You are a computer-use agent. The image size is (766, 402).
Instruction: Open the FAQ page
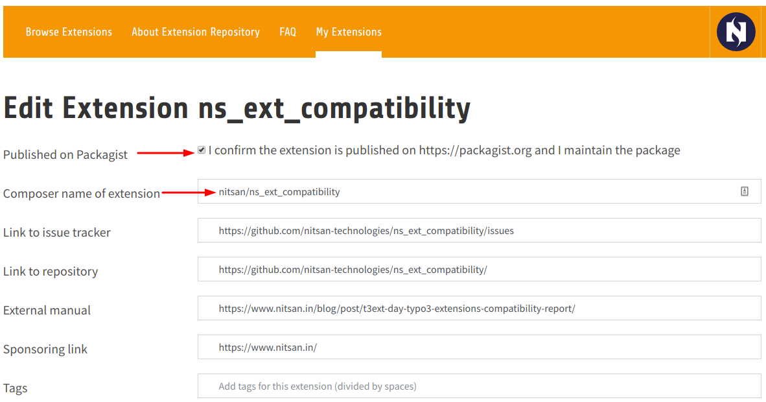pyautogui.click(x=288, y=31)
